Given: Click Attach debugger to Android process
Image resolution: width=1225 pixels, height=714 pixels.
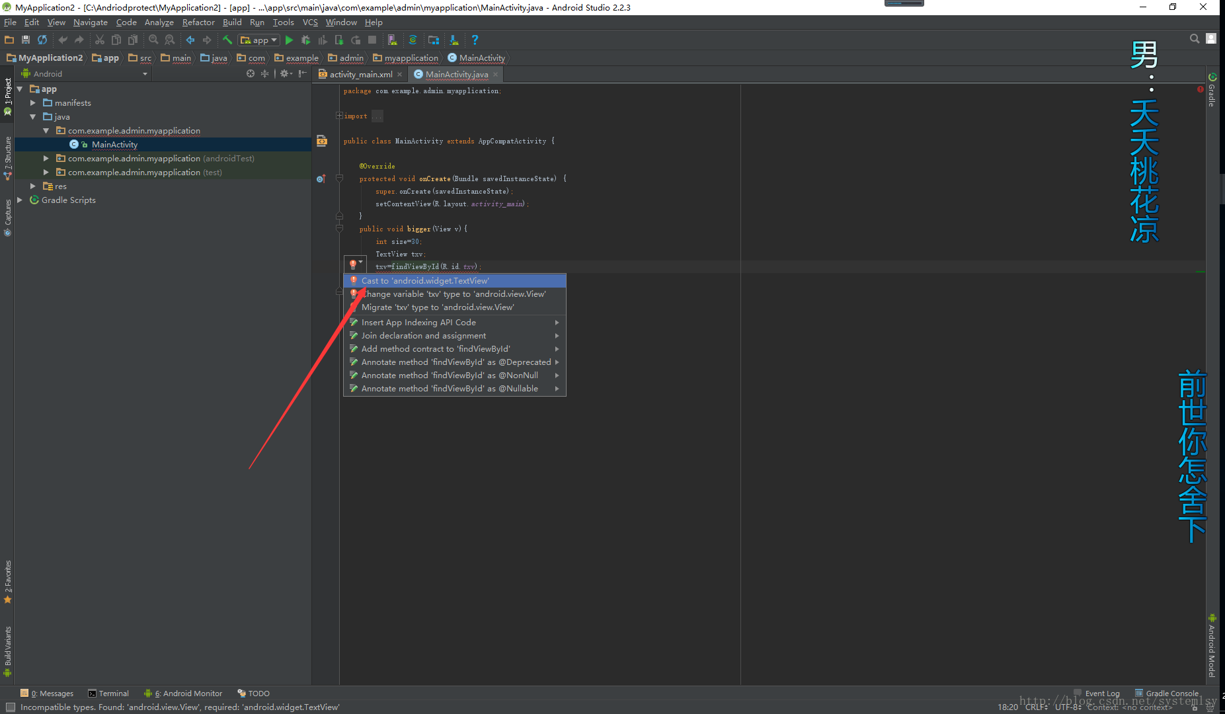Looking at the screenshot, I should tap(339, 40).
